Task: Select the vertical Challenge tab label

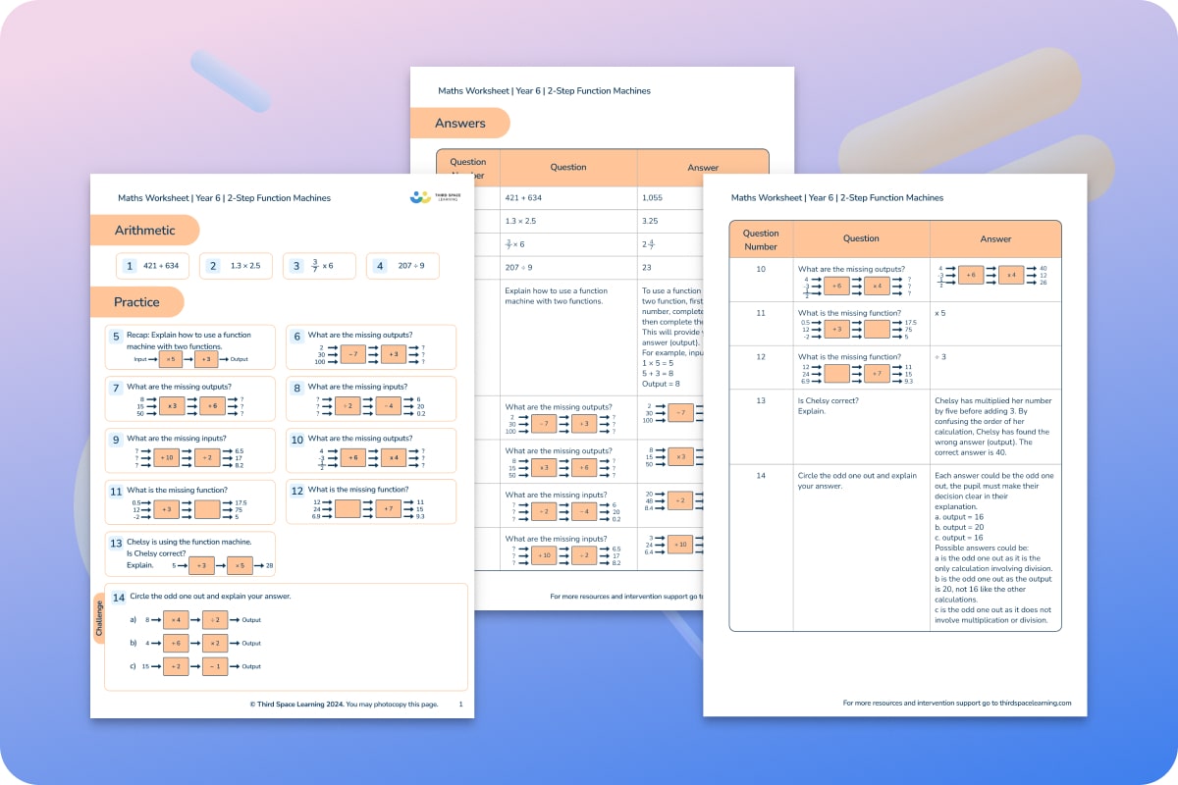Action: tap(99, 620)
